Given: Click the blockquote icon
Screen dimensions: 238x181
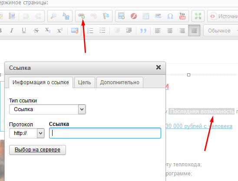Looking at the screenshot, I should [x=143, y=31].
